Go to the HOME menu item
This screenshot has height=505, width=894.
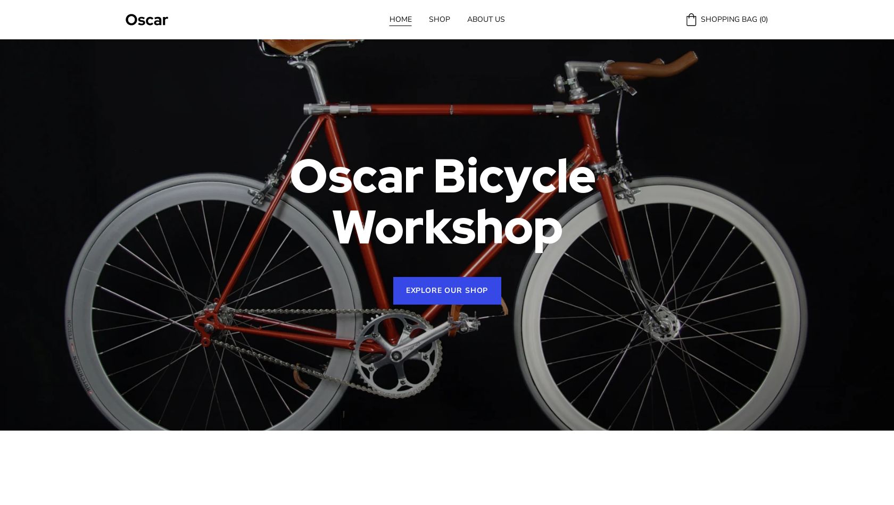[x=401, y=19]
